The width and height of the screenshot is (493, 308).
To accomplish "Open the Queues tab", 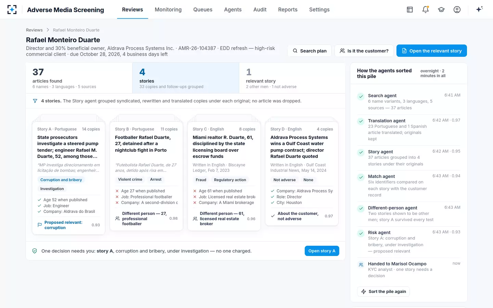I will tap(203, 10).
